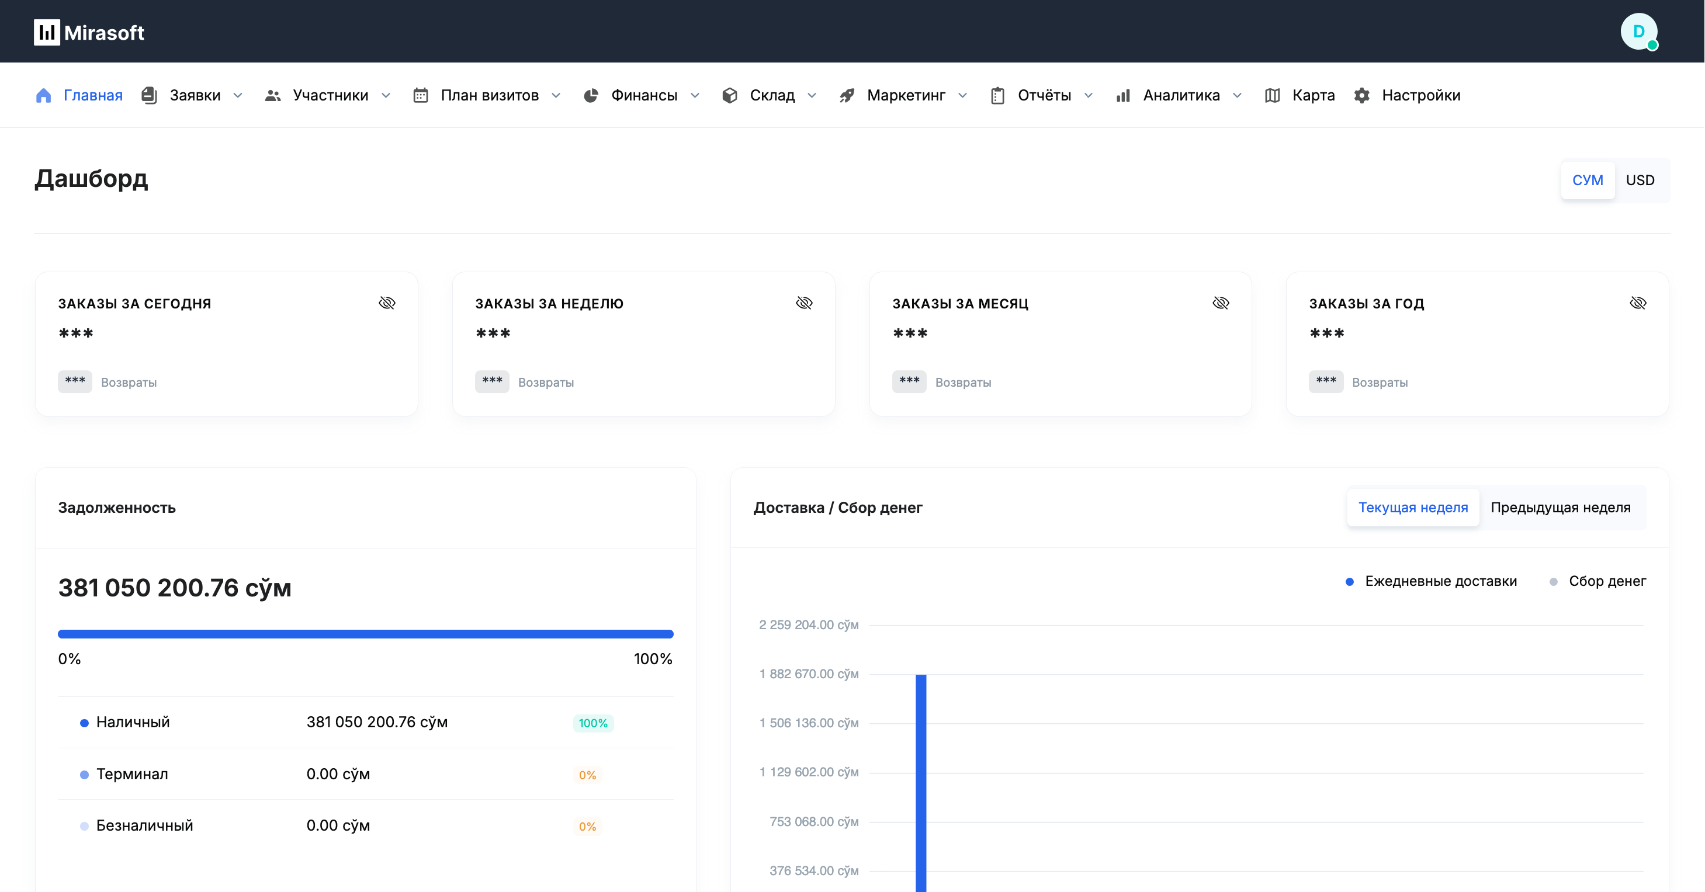Click the Mirasoft logo icon
The height and width of the screenshot is (892, 1705).
click(46, 33)
